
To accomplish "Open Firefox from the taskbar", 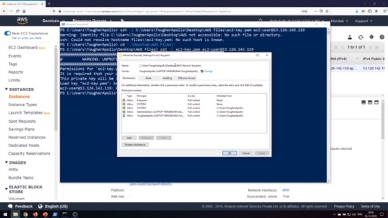I will coord(35,214).
